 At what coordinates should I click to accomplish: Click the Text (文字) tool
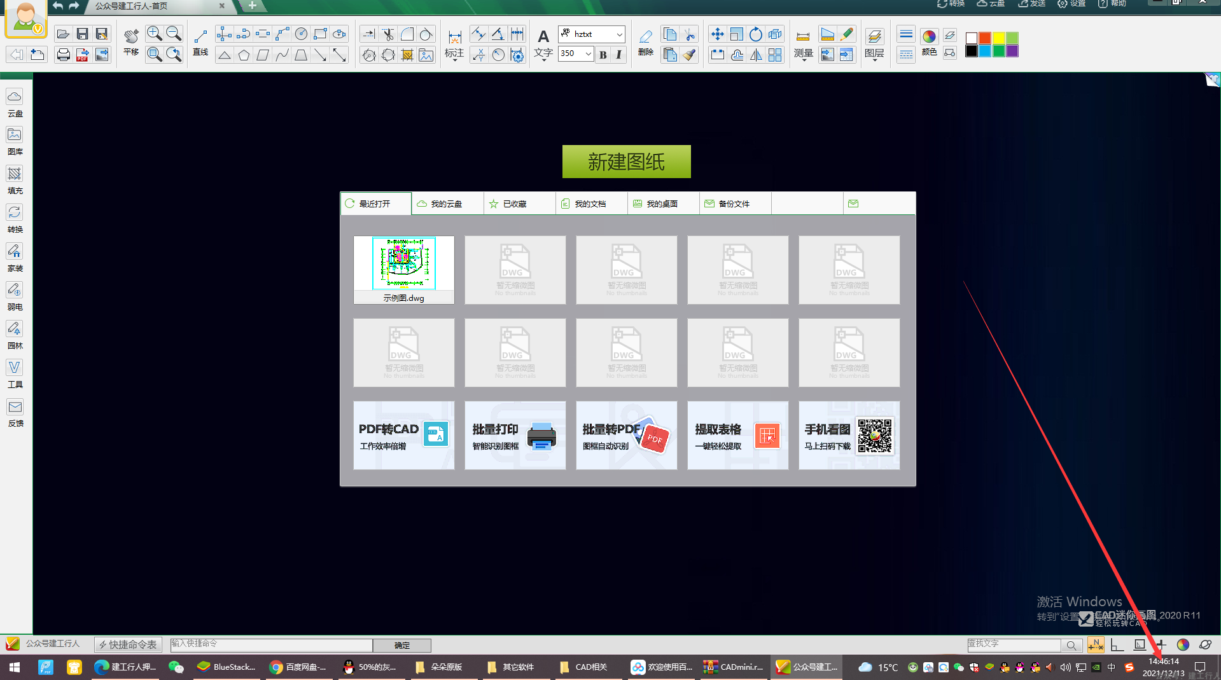click(x=543, y=44)
